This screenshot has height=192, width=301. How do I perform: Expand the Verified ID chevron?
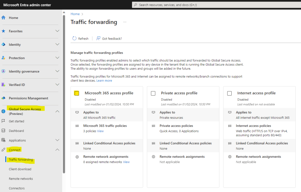[57, 84]
